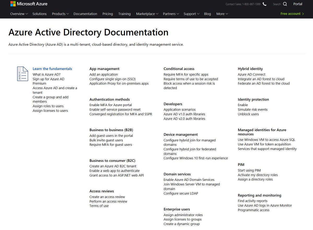Open Grant access to an ASP.NET web API
This screenshot has width=313, height=230.
click(x=117, y=175)
